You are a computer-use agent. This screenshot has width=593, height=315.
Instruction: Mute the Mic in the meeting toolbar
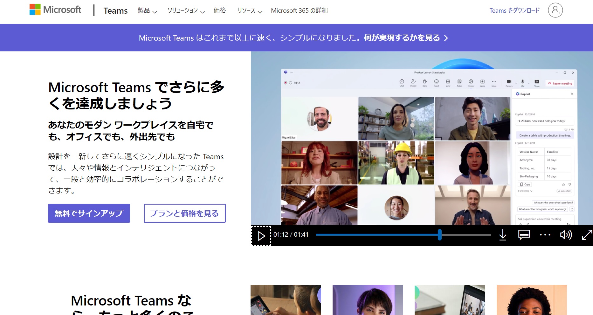tap(522, 82)
